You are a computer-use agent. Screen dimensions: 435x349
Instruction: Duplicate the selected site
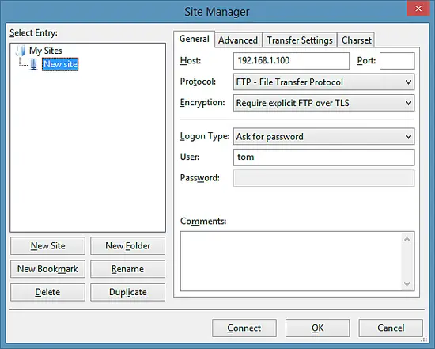(x=127, y=292)
